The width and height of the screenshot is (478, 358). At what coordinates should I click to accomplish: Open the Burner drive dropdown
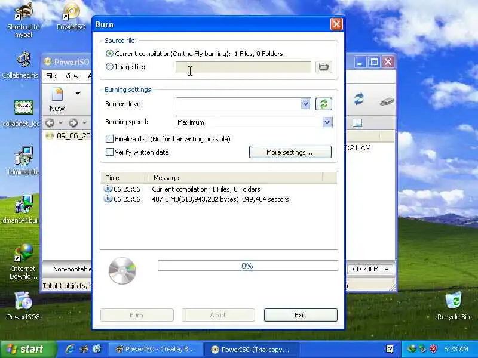pyautogui.click(x=305, y=104)
